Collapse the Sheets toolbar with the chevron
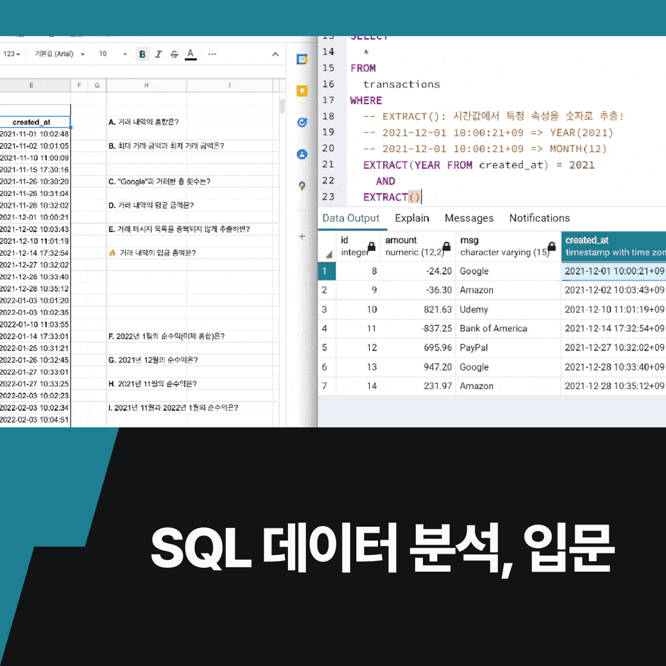666x666 pixels. pyautogui.click(x=275, y=54)
